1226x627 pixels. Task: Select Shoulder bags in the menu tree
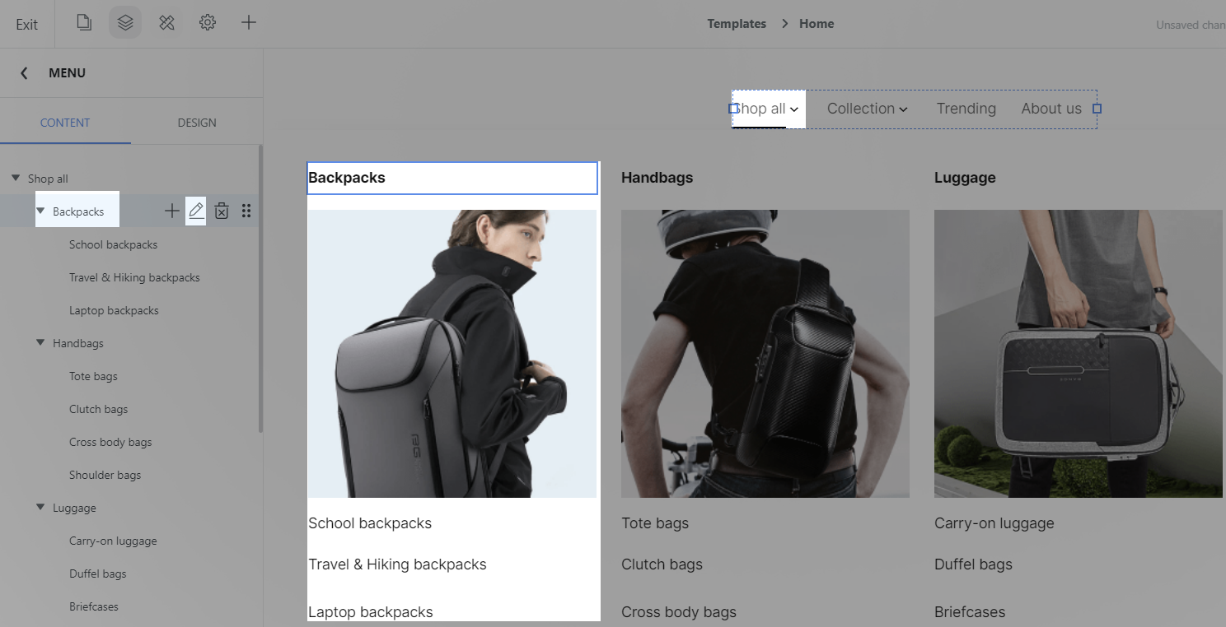tap(105, 475)
